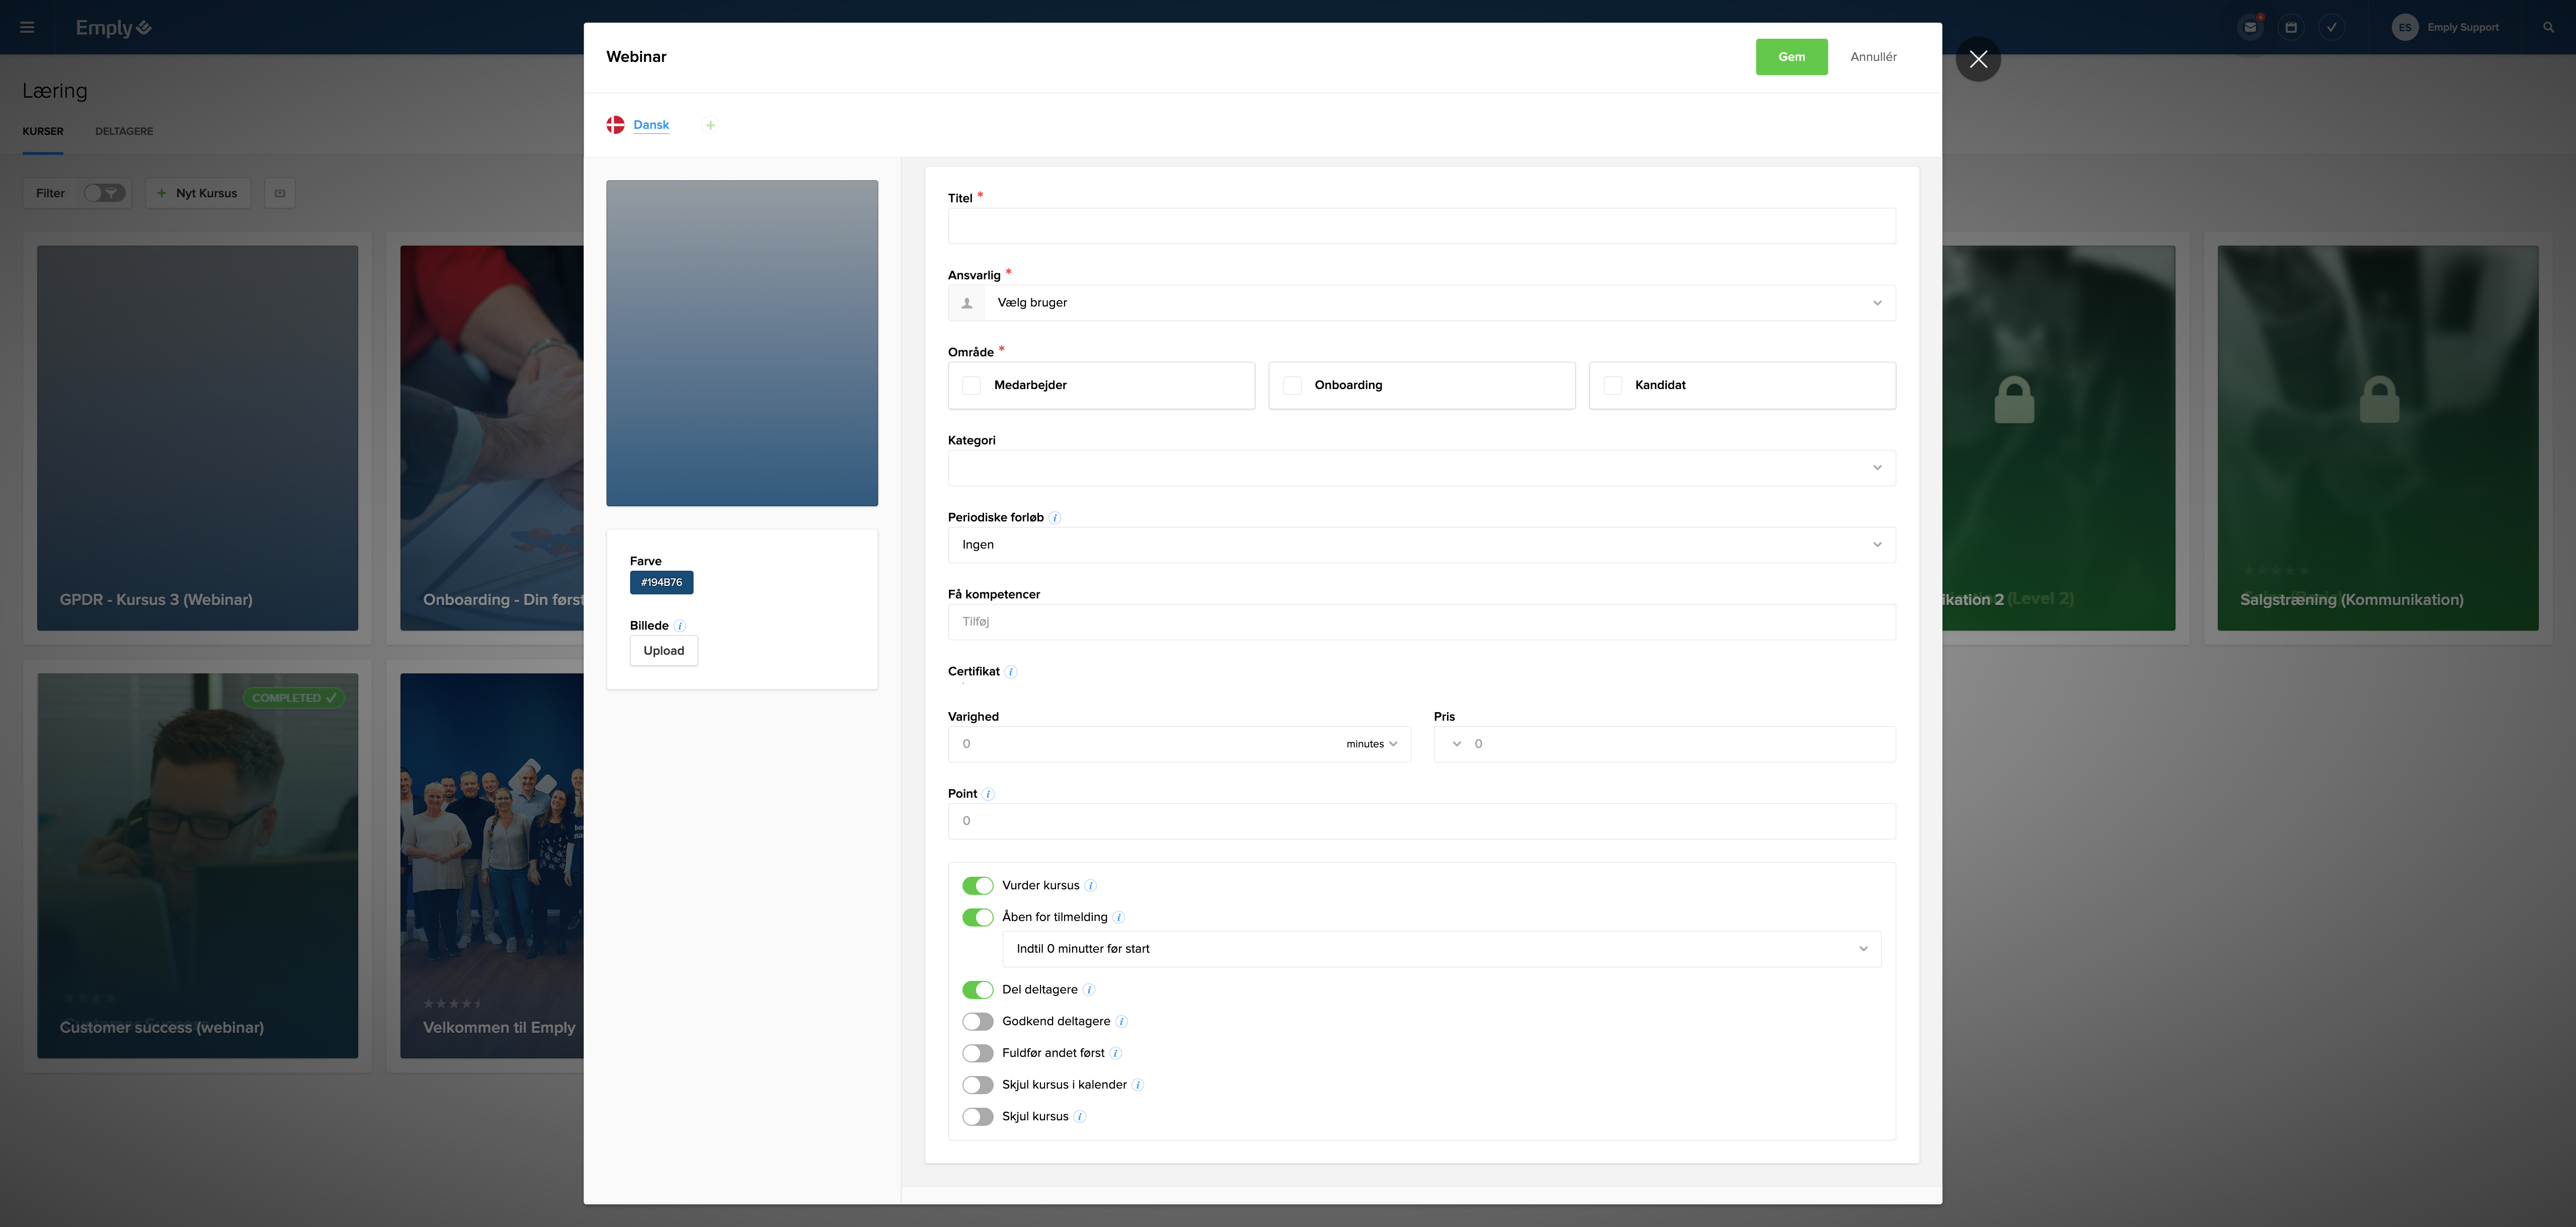Image resolution: width=2576 pixels, height=1227 pixels.
Task: Check the Medarbejder checkbox
Action: point(971,385)
